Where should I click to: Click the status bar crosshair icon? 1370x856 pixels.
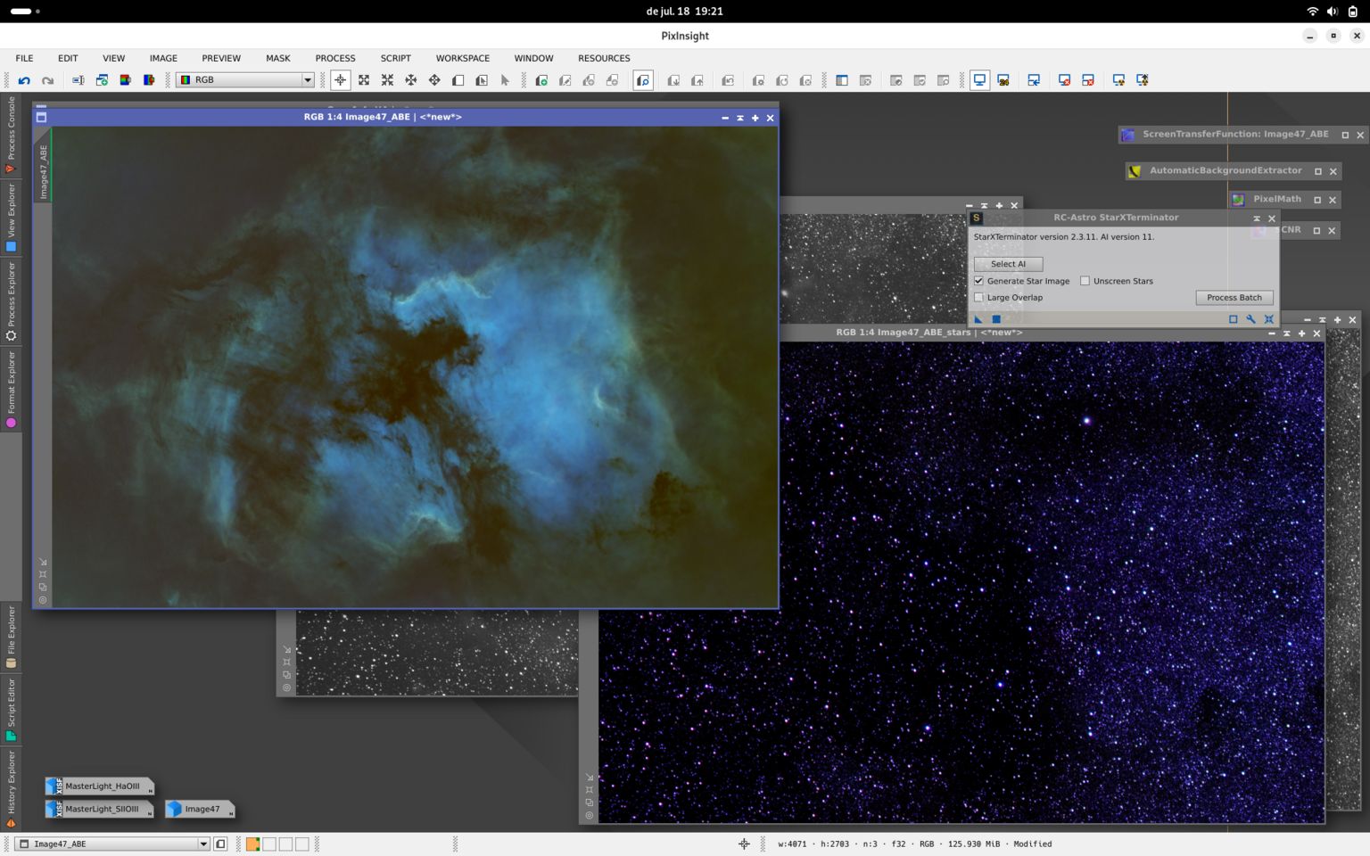tap(744, 844)
